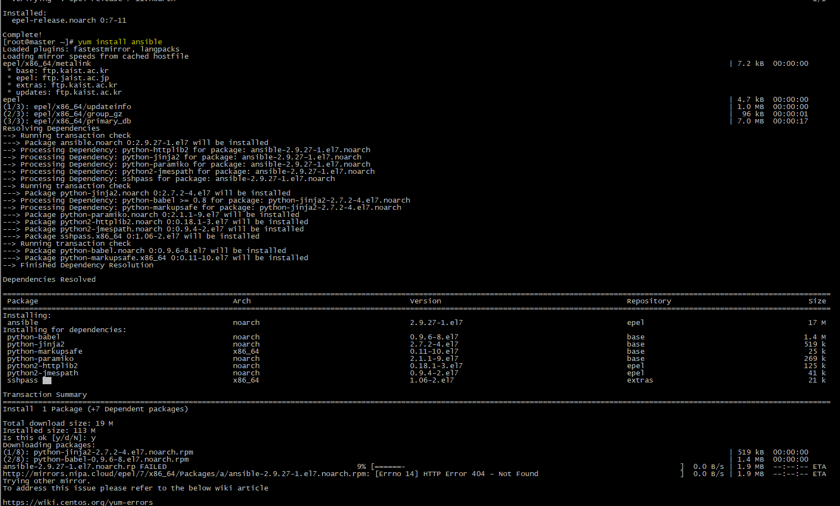Select 'python-babel' package row name
The height and width of the screenshot is (506, 840).
[x=34, y=337]
